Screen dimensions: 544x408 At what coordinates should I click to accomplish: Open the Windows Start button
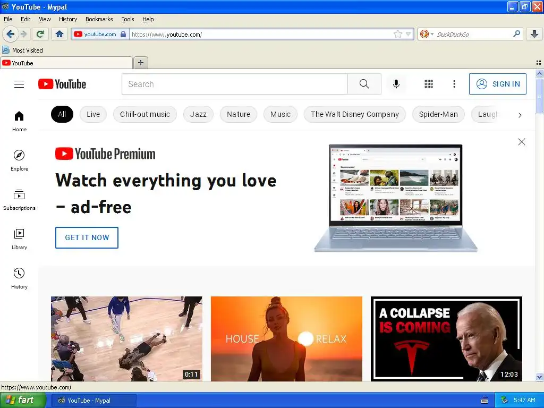click(22, 401)
